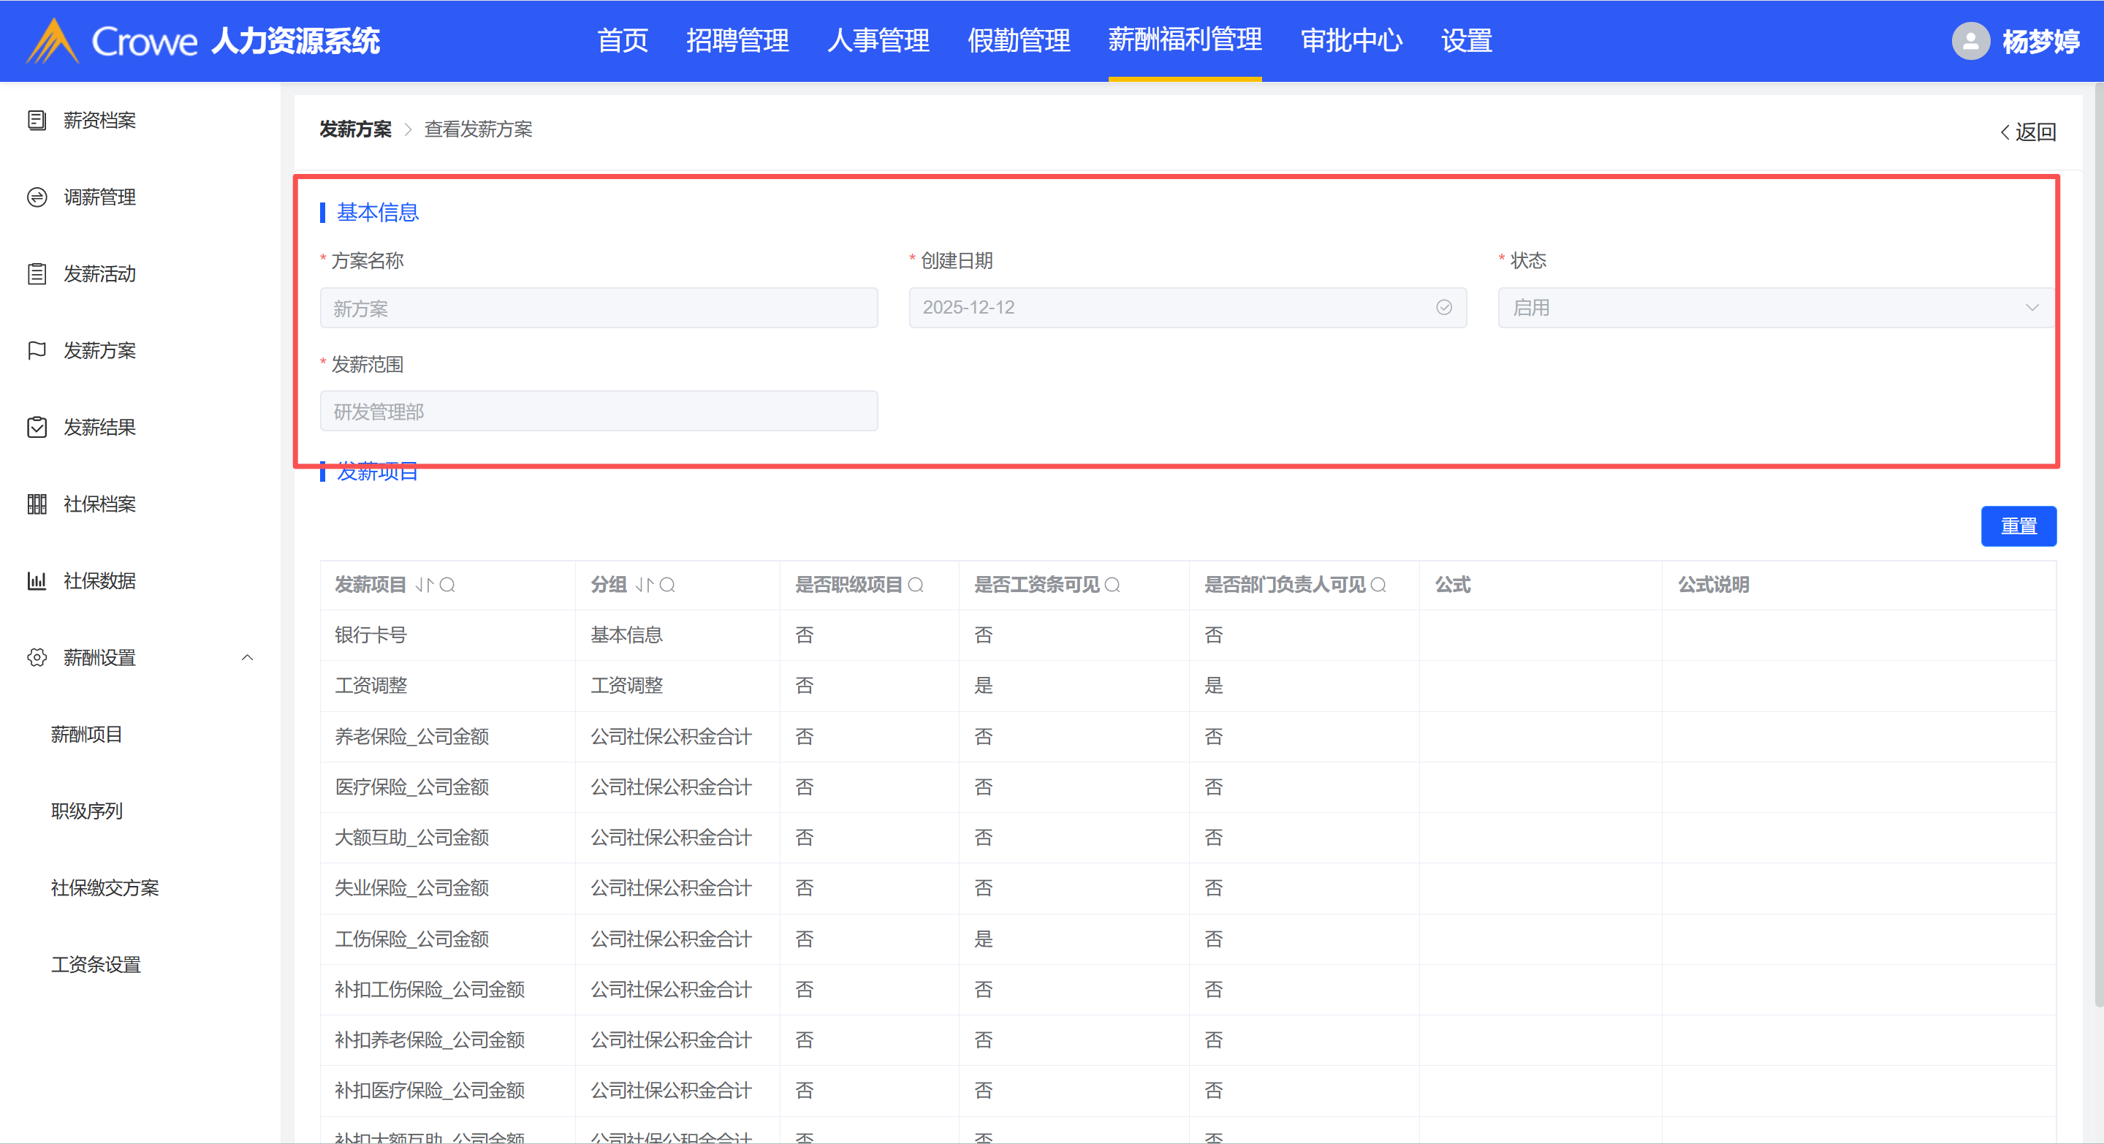Click the sort icon in 分组 column header
The width and height of the screenshot is (2104, 1144).
(x=645, y=585)
